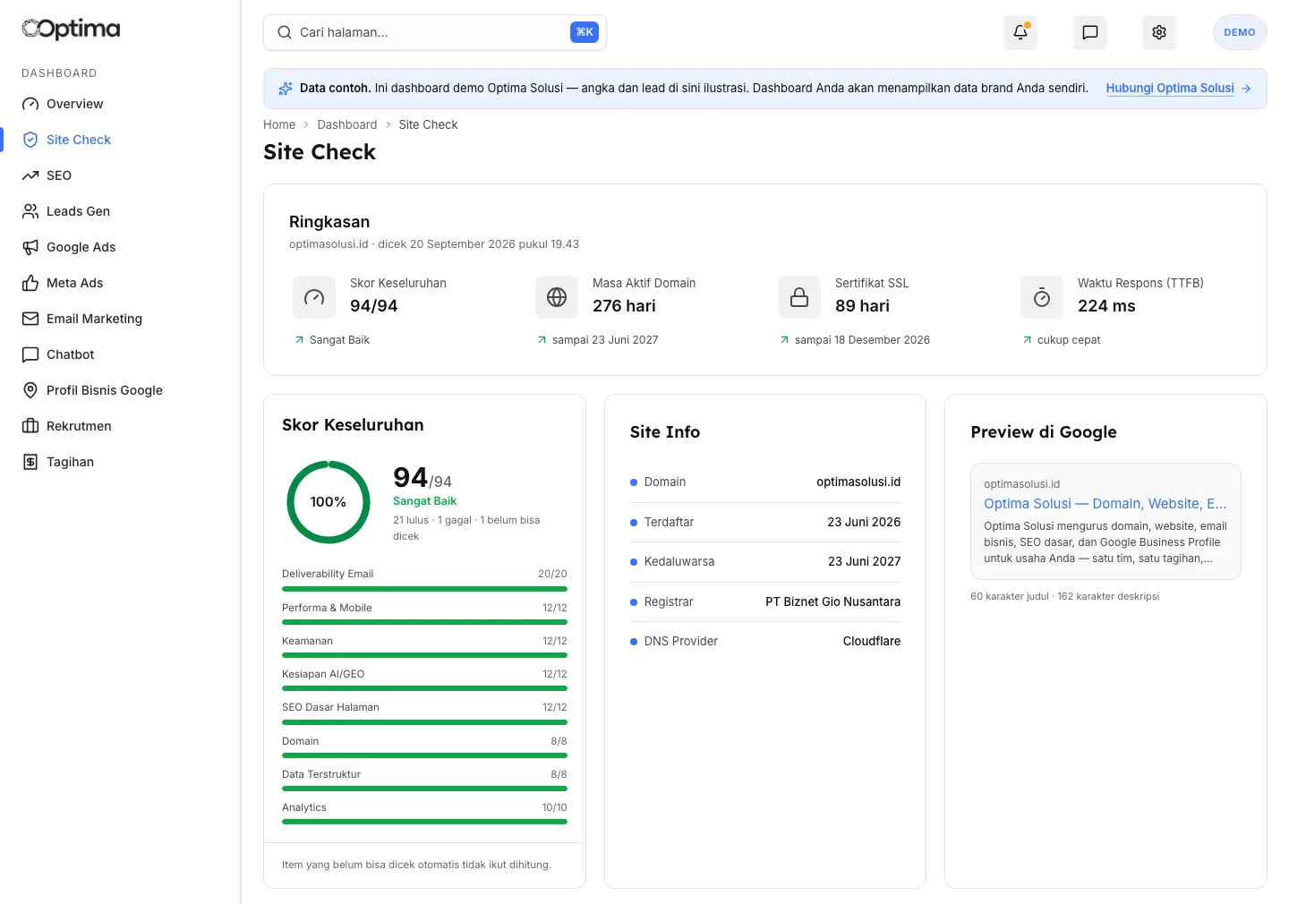Click the Google preview snippet description

[1105, 542]
